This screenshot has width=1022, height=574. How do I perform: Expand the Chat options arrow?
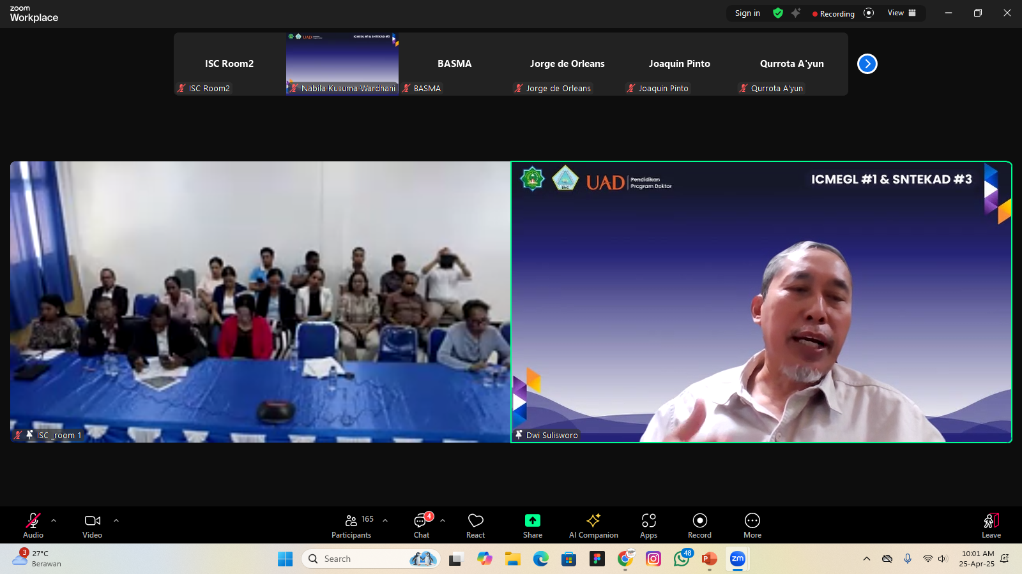tap(443, 520)
